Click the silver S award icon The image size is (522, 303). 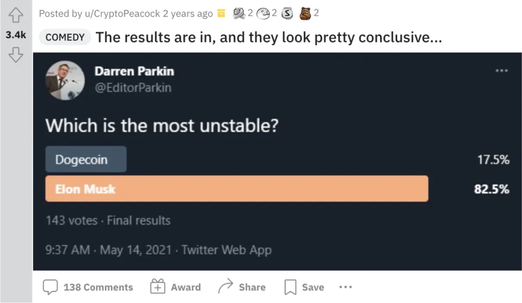point(287,13)
